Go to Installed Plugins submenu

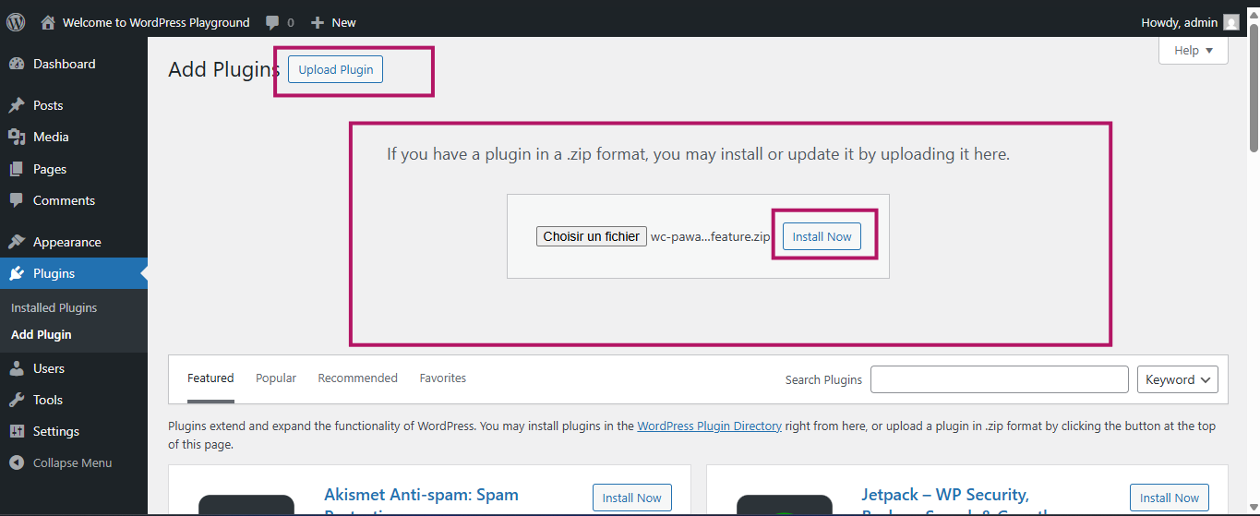click(54, 307)
